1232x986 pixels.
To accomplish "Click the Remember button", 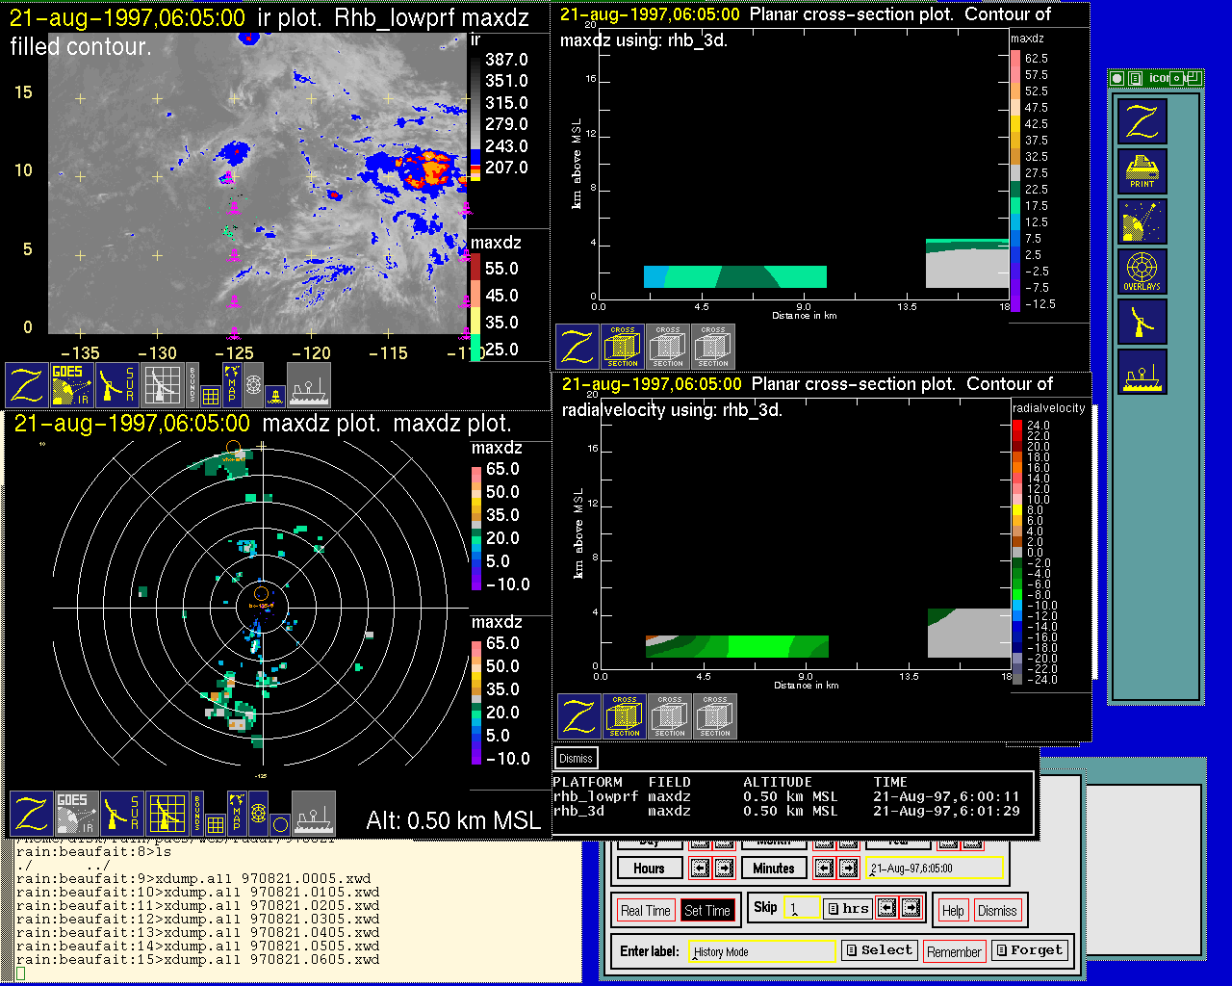I will click(x=954, y=952).
